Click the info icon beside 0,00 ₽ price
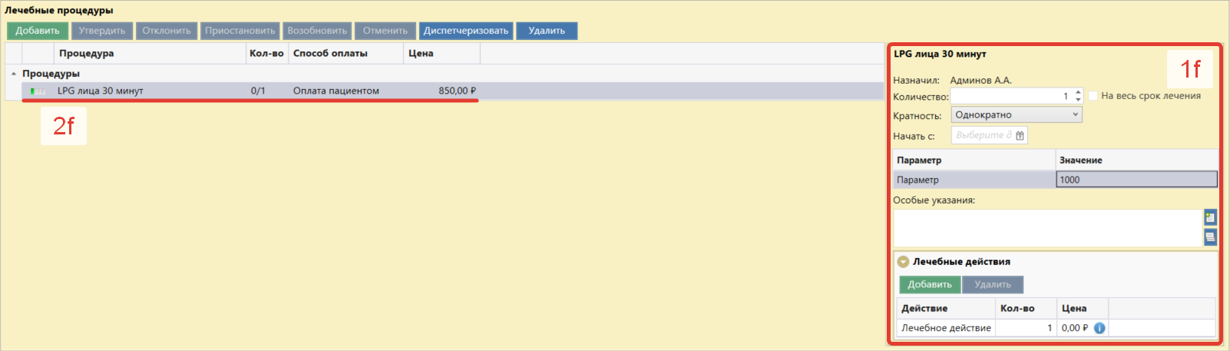Image resolution: width=1230 pixels, height=351 pixels. tap(1099, 328)
